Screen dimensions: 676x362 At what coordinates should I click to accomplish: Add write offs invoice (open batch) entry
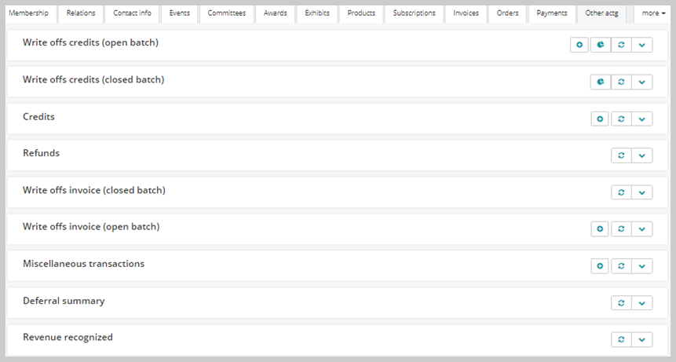pyautogui.click(x=600, y=229)
